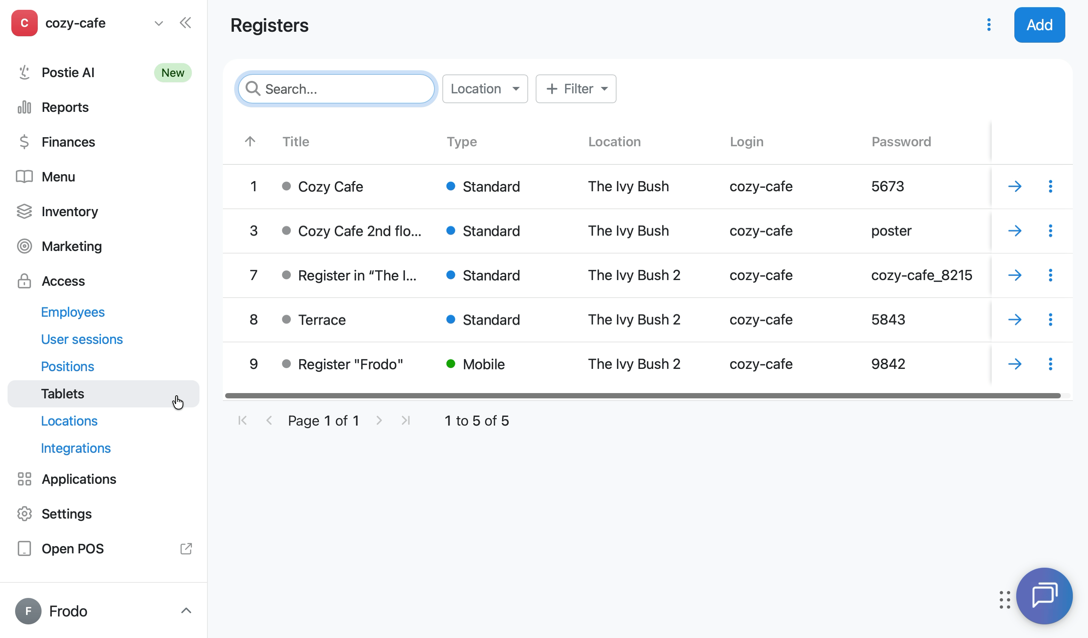Open the Integrations link
This screenshot has width=1088, height=638.
pos(76,448)
